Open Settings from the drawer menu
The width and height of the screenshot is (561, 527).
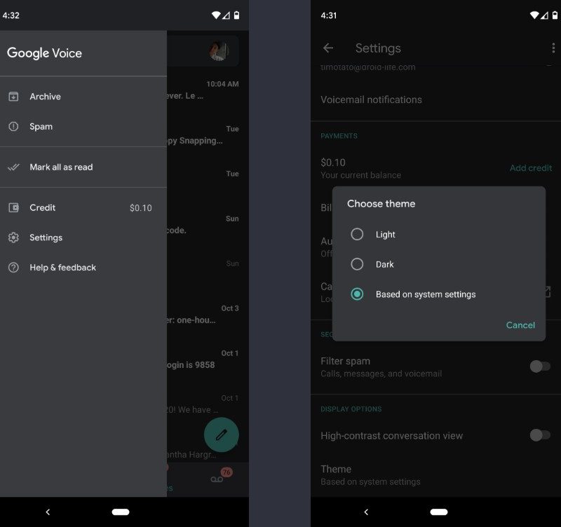(83, 238)
